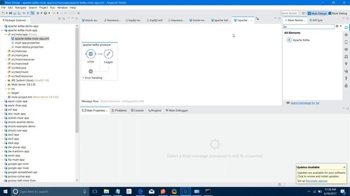
Task: Switch to the Problems tab
Action: click(119, 111)
